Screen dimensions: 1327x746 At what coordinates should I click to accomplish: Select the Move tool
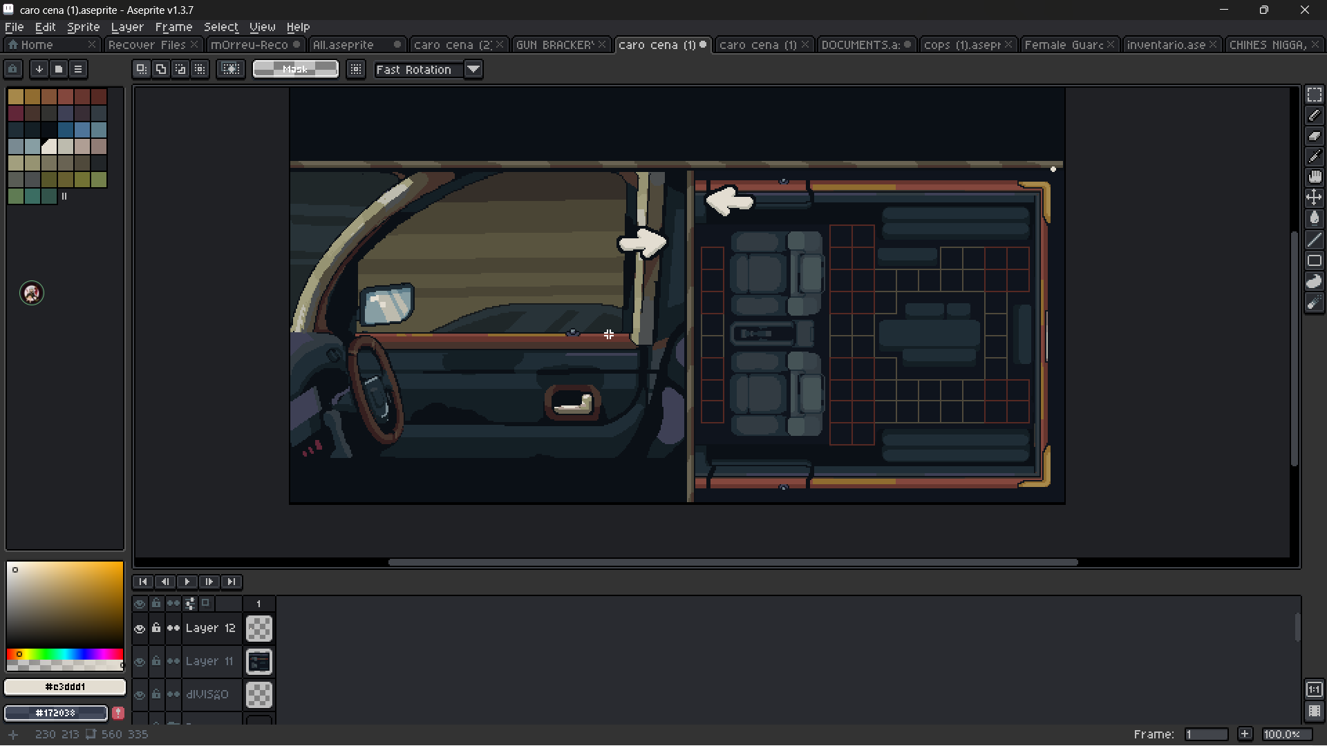coord(1314,198)
